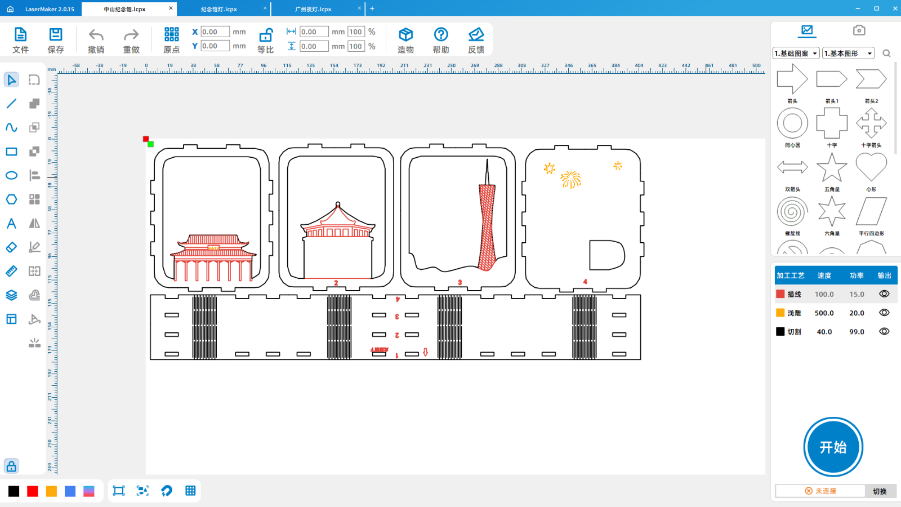Viewport: 901px width, 507px height.
Task: Click the 切换 connection switch button
Action: [x=880, y=491]
